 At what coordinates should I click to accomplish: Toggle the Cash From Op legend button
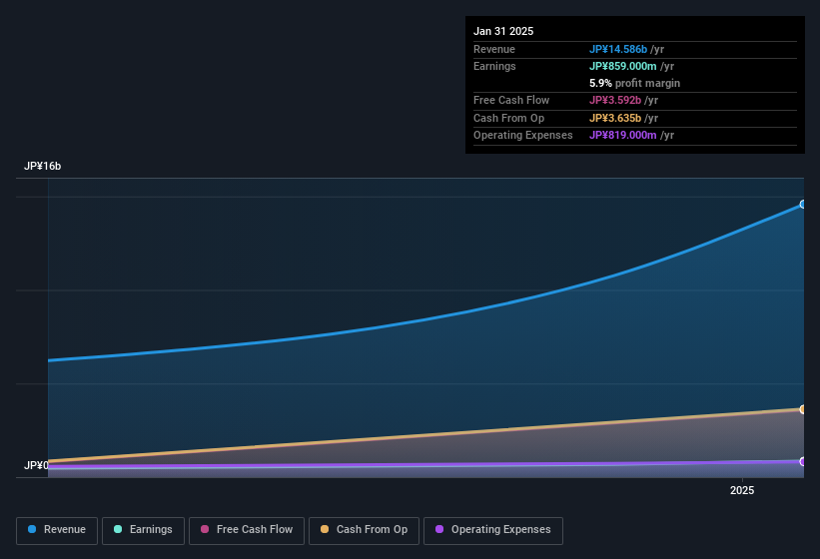point(364,531)
